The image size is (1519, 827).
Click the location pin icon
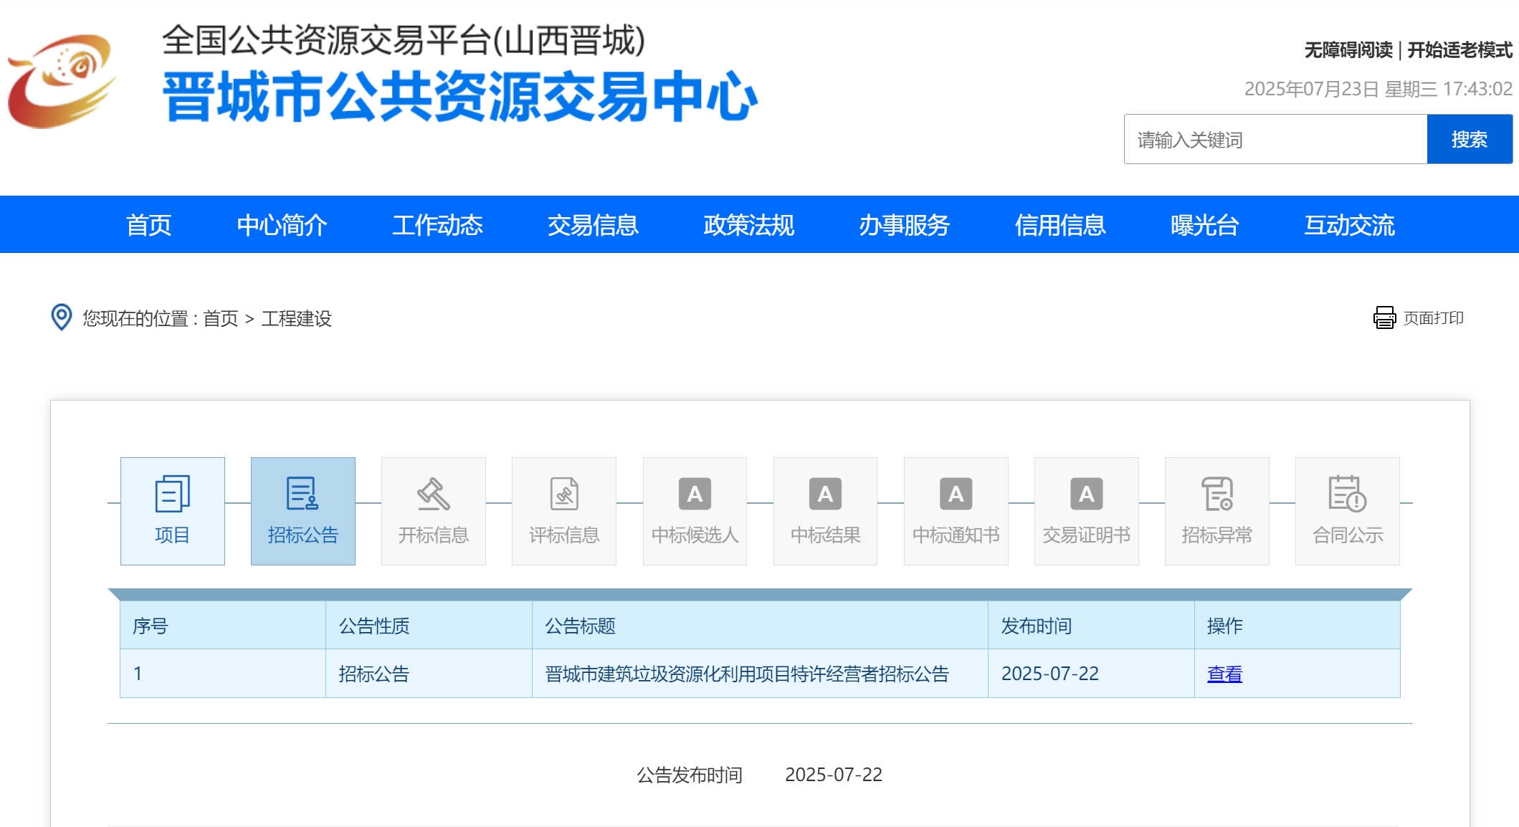[62, 317]
